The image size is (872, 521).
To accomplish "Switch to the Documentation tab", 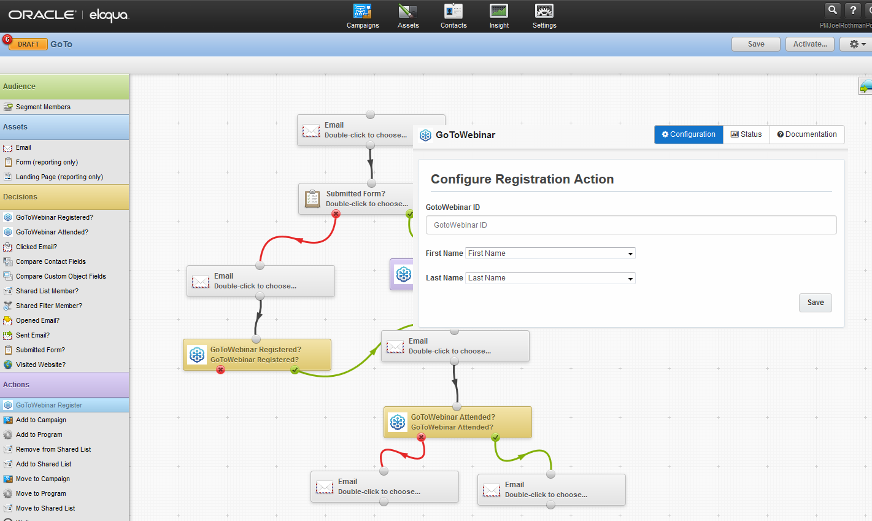I will tap(807, 134).
